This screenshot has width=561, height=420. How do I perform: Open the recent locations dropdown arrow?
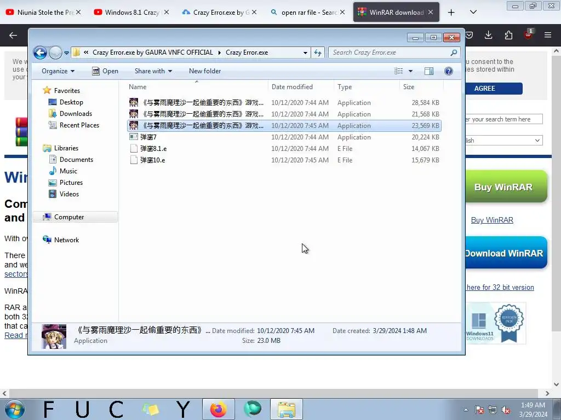(66, 53)
